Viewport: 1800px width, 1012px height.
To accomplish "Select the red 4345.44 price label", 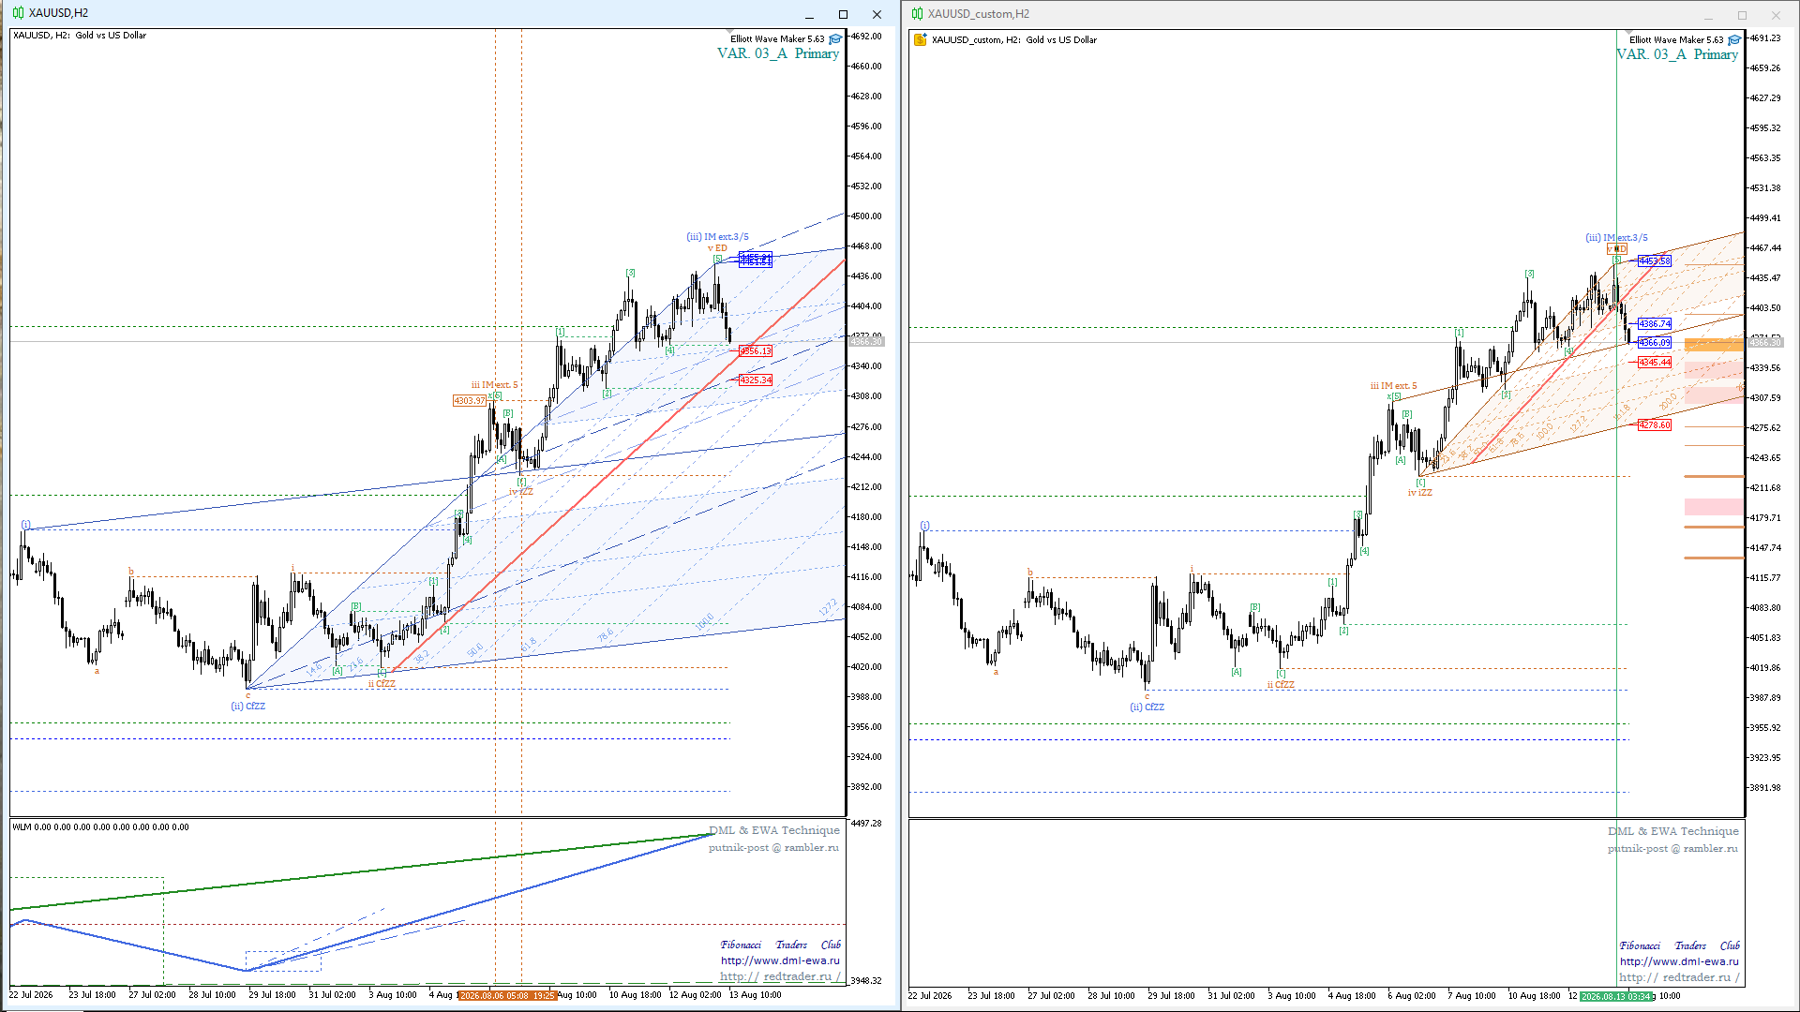I will click(1655, 363).
